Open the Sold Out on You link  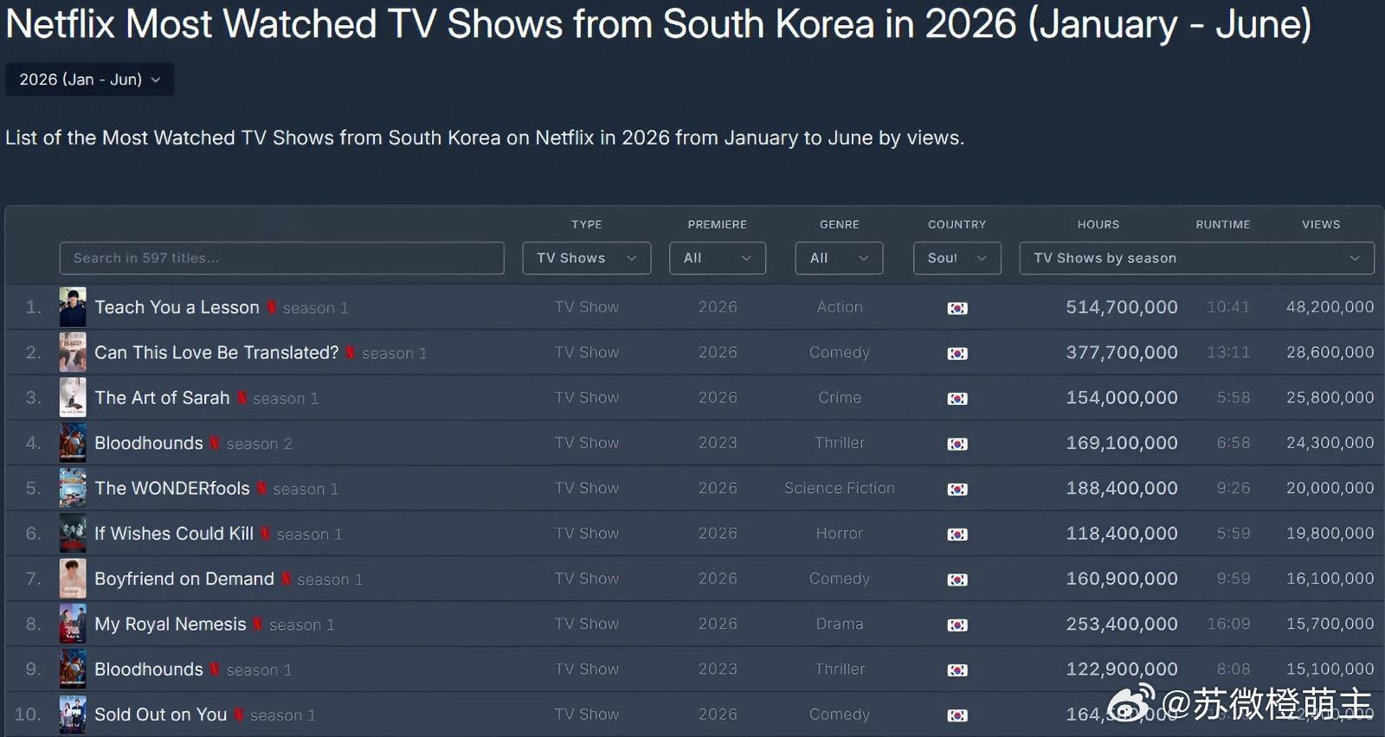click(x=161, y=715)
